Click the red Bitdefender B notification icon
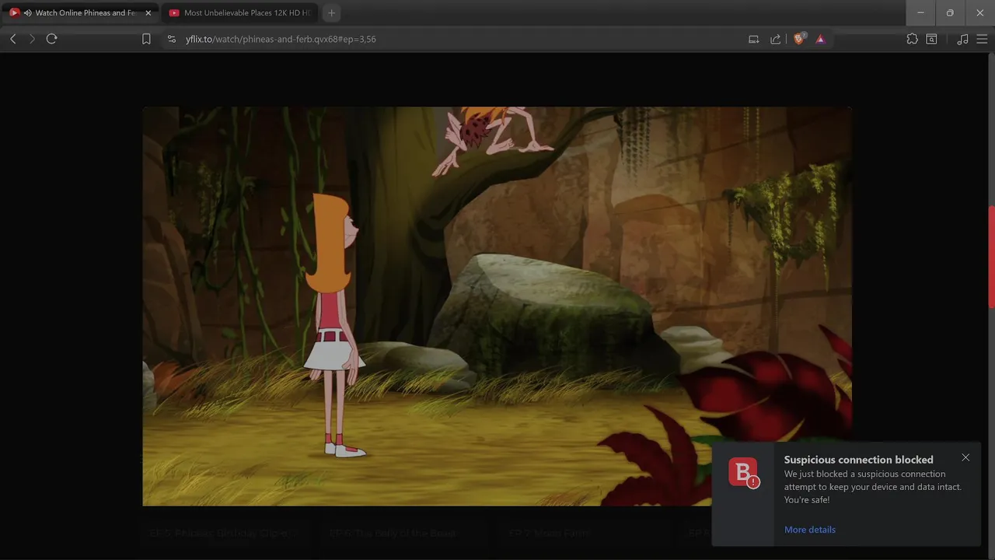The image size is (995, 560). coord(743,473)
